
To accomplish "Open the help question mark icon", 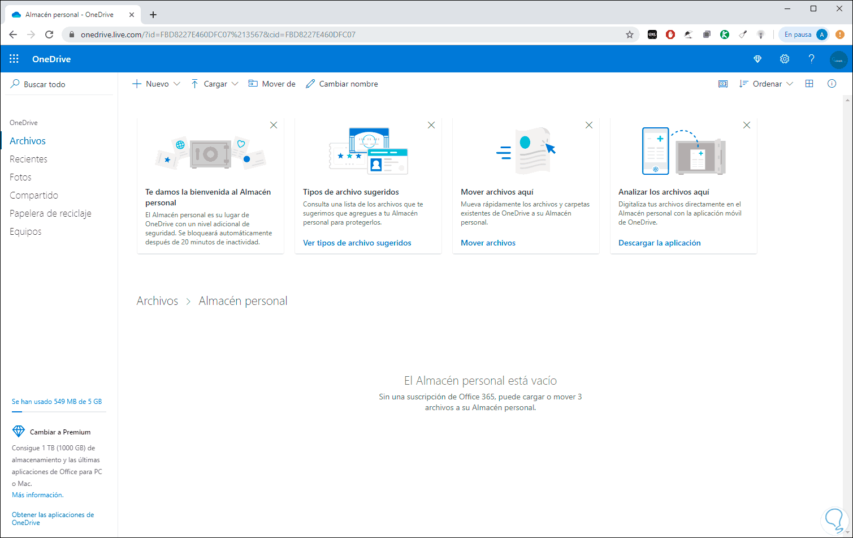I will pyautogui.click(x=812, y=59).
